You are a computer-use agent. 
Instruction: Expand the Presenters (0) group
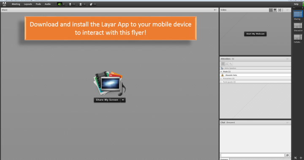click(x=221, y=79)
